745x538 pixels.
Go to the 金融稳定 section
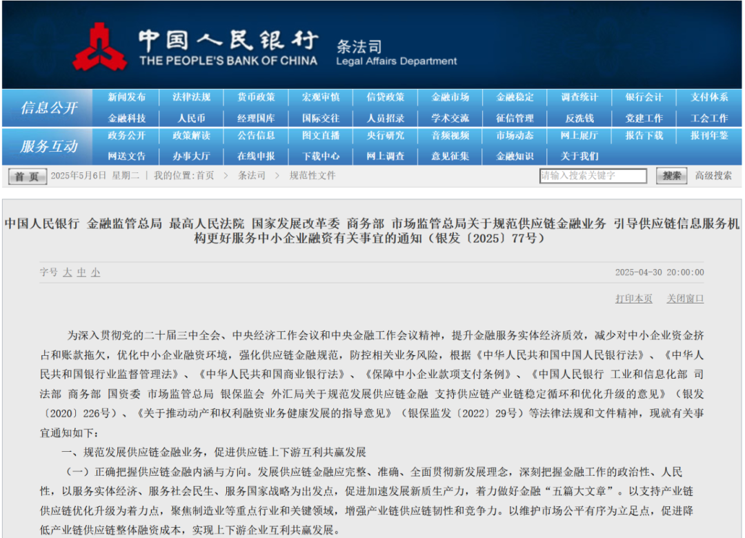click(x=515, y=97)
